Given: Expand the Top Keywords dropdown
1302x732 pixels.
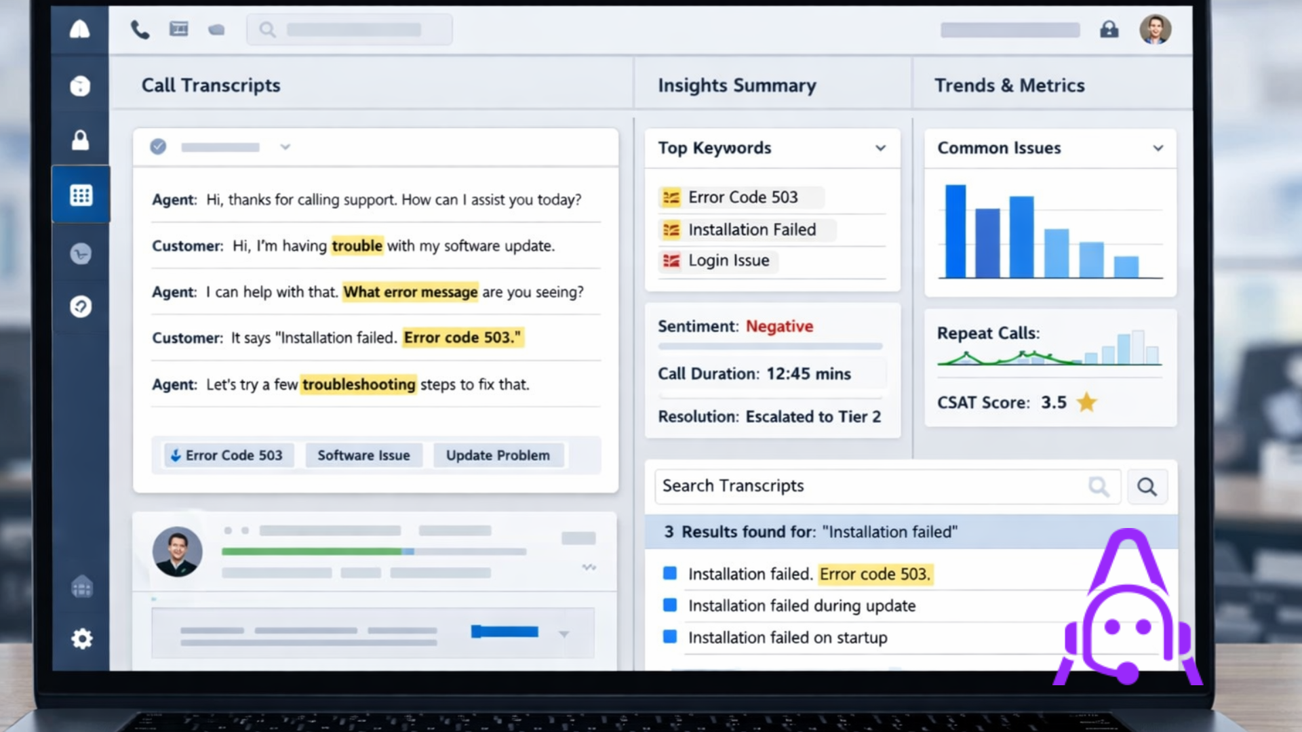Looking at the screenshot, I should tap(880, 148).
